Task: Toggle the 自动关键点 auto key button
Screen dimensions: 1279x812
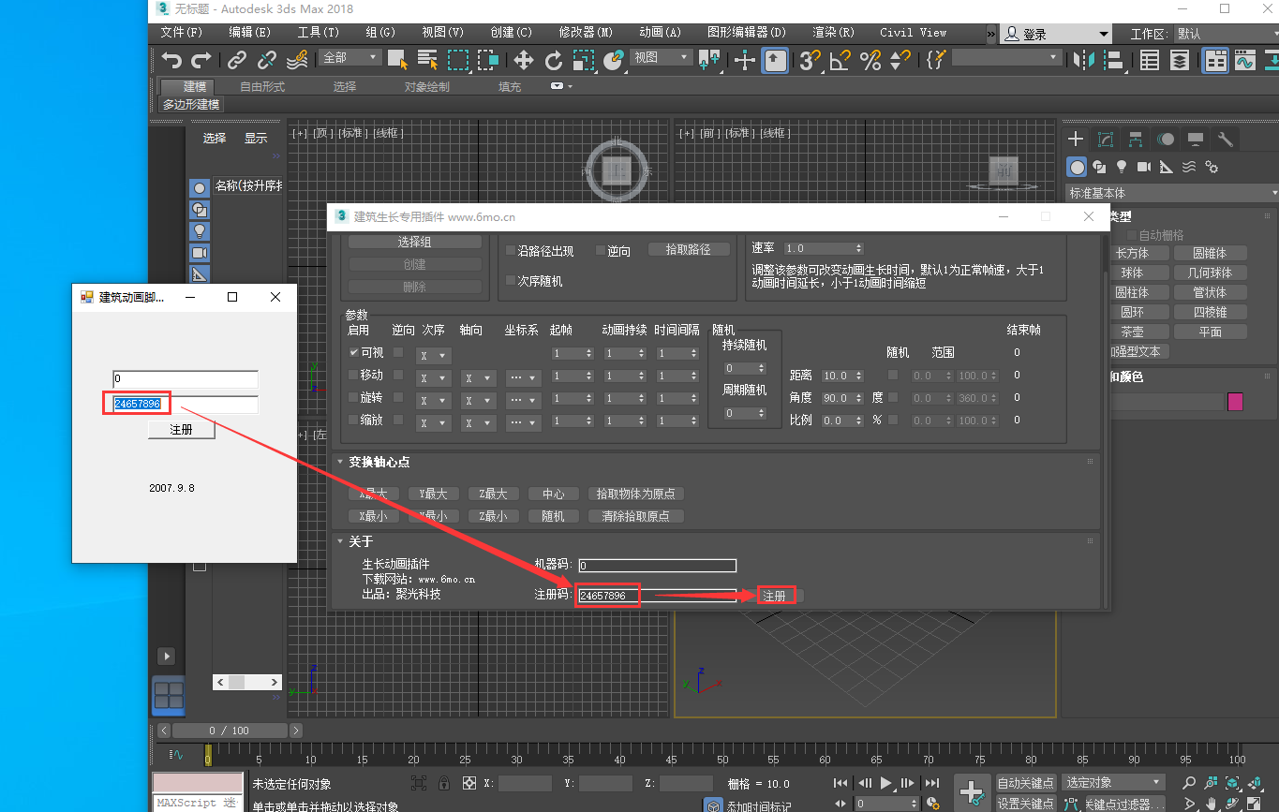Action: tap(1025, 783)
